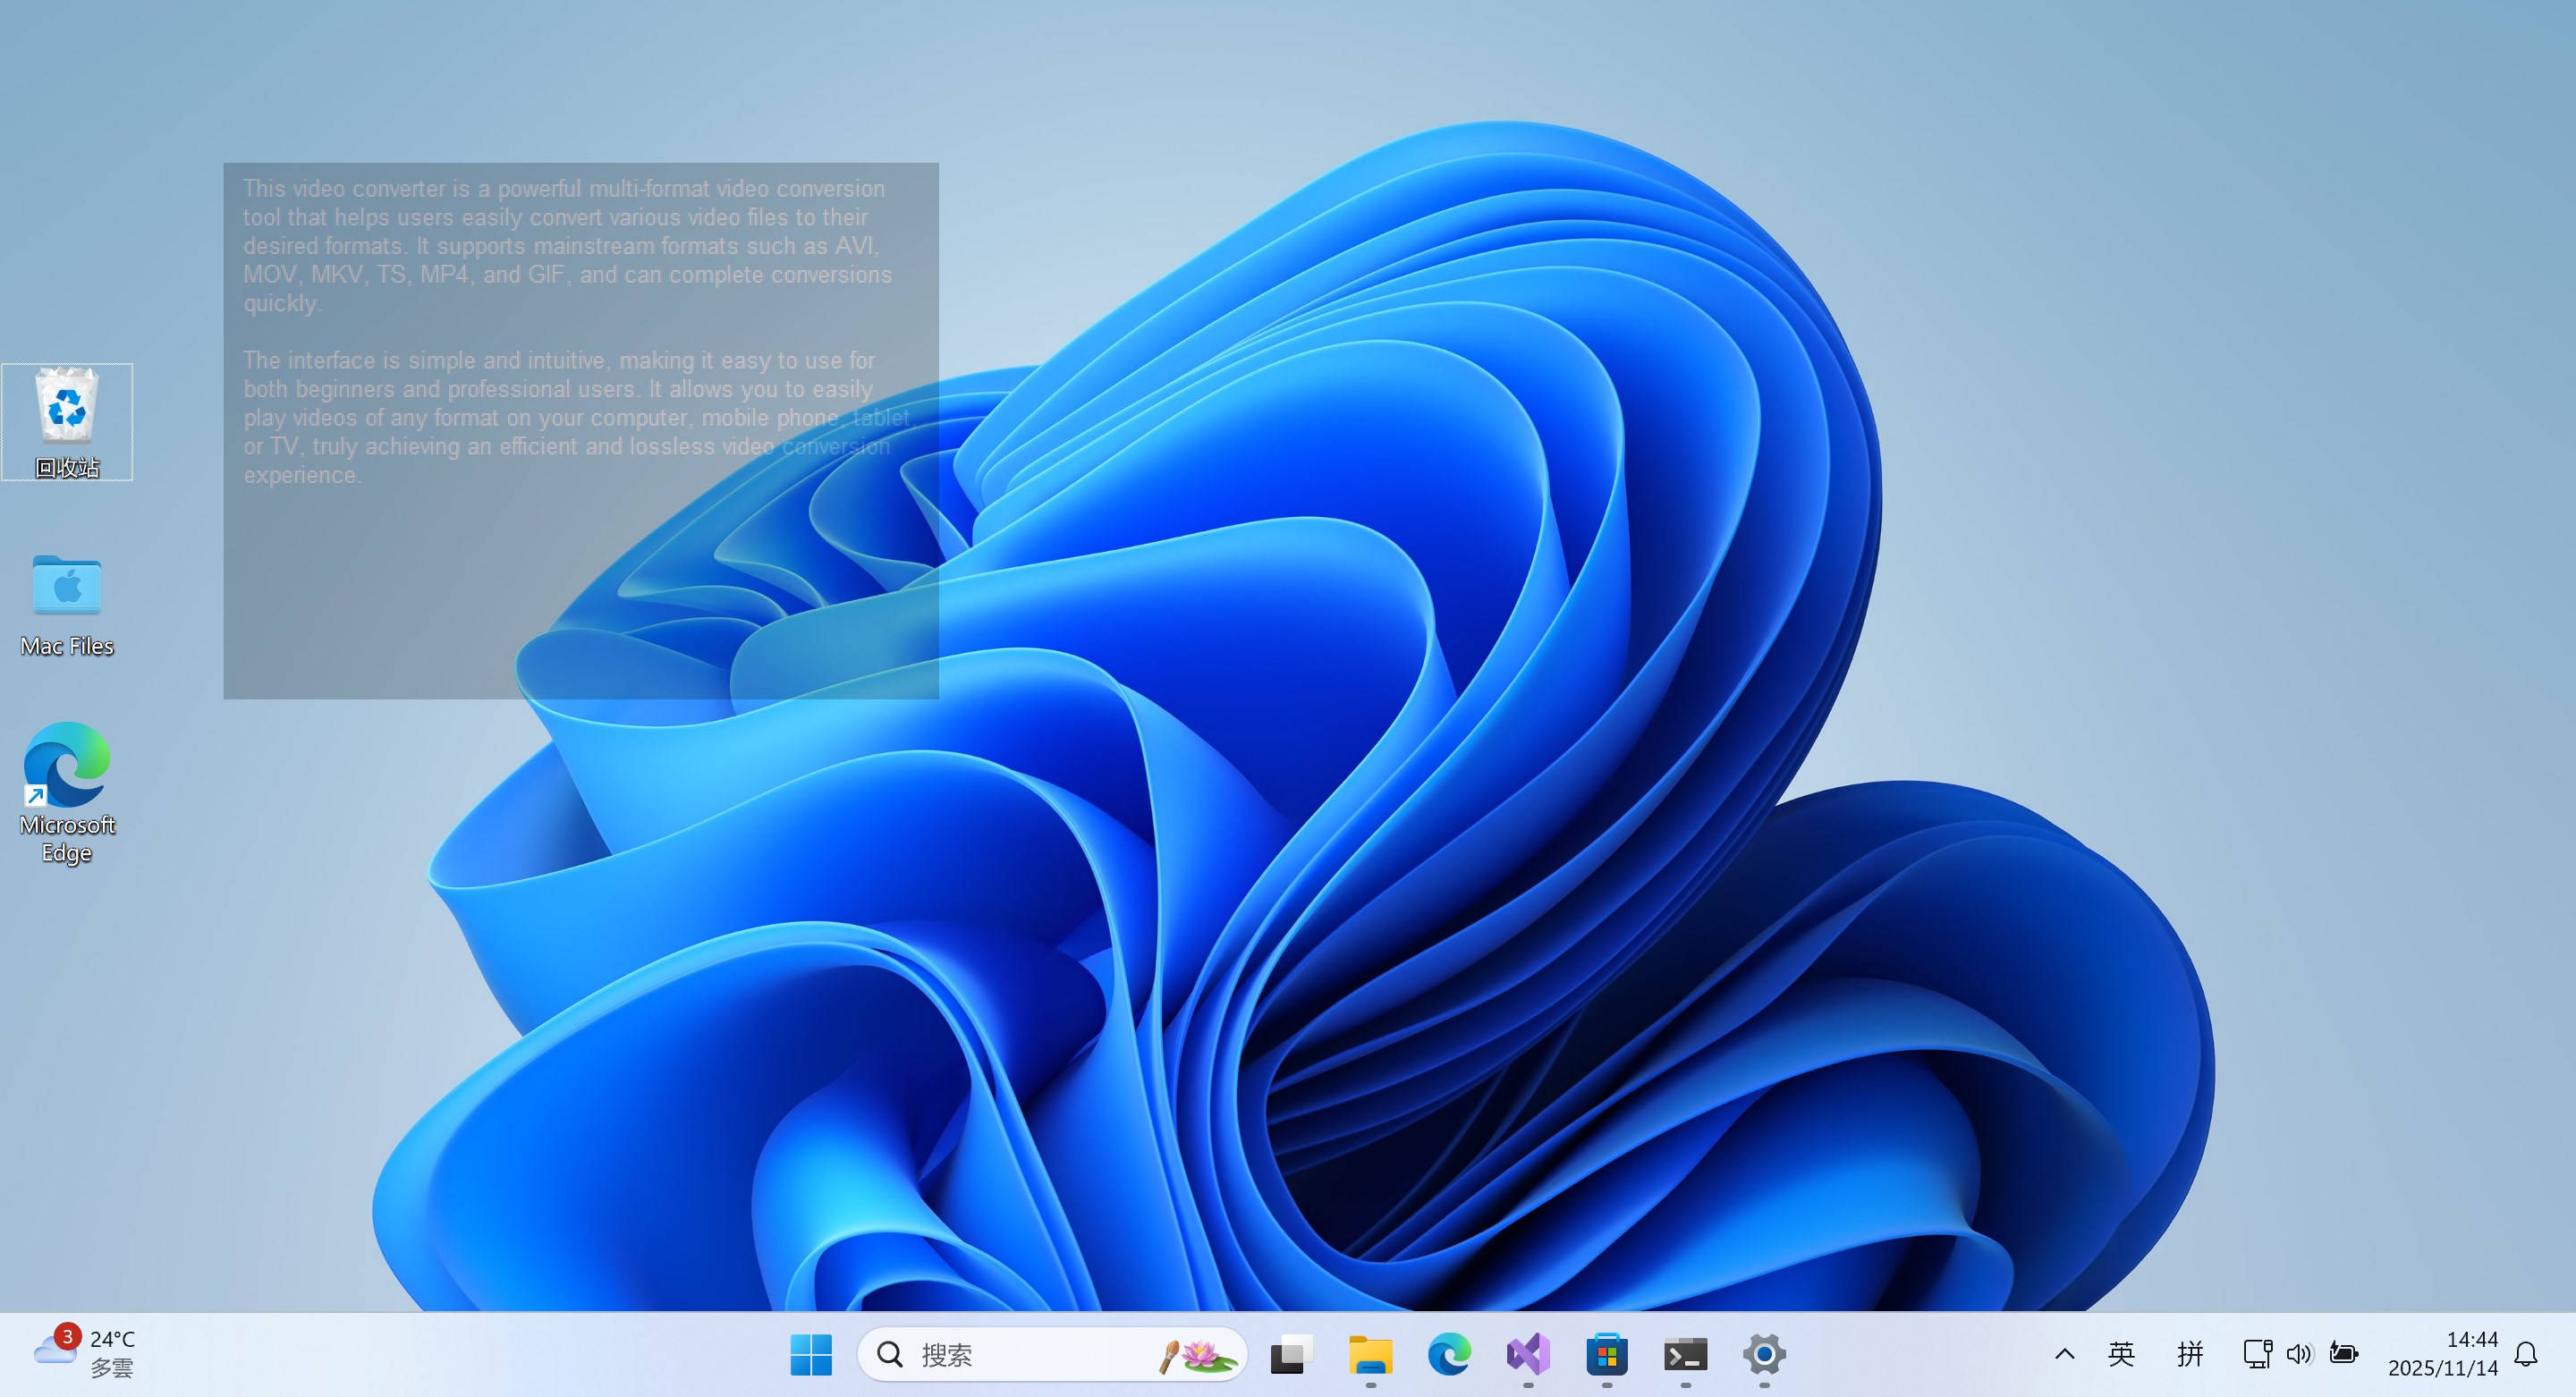Open Microsoft Store from the taskbar
The height and width of the screenshot is (1397, 2576).
1607,1354
